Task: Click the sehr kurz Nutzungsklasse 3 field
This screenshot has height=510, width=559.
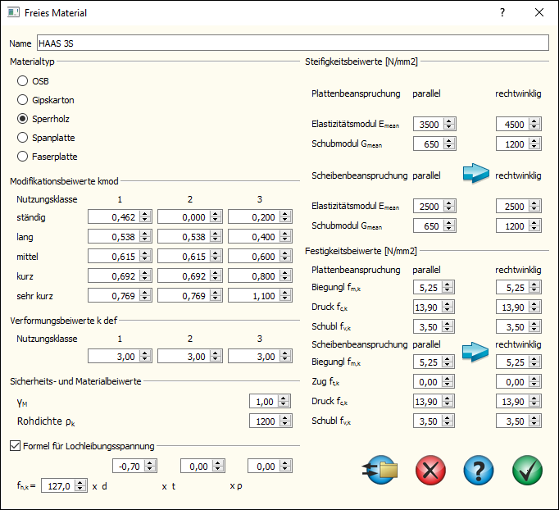Action: coord(255,295)
